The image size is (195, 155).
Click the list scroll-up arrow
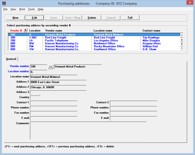pos(182,35)
